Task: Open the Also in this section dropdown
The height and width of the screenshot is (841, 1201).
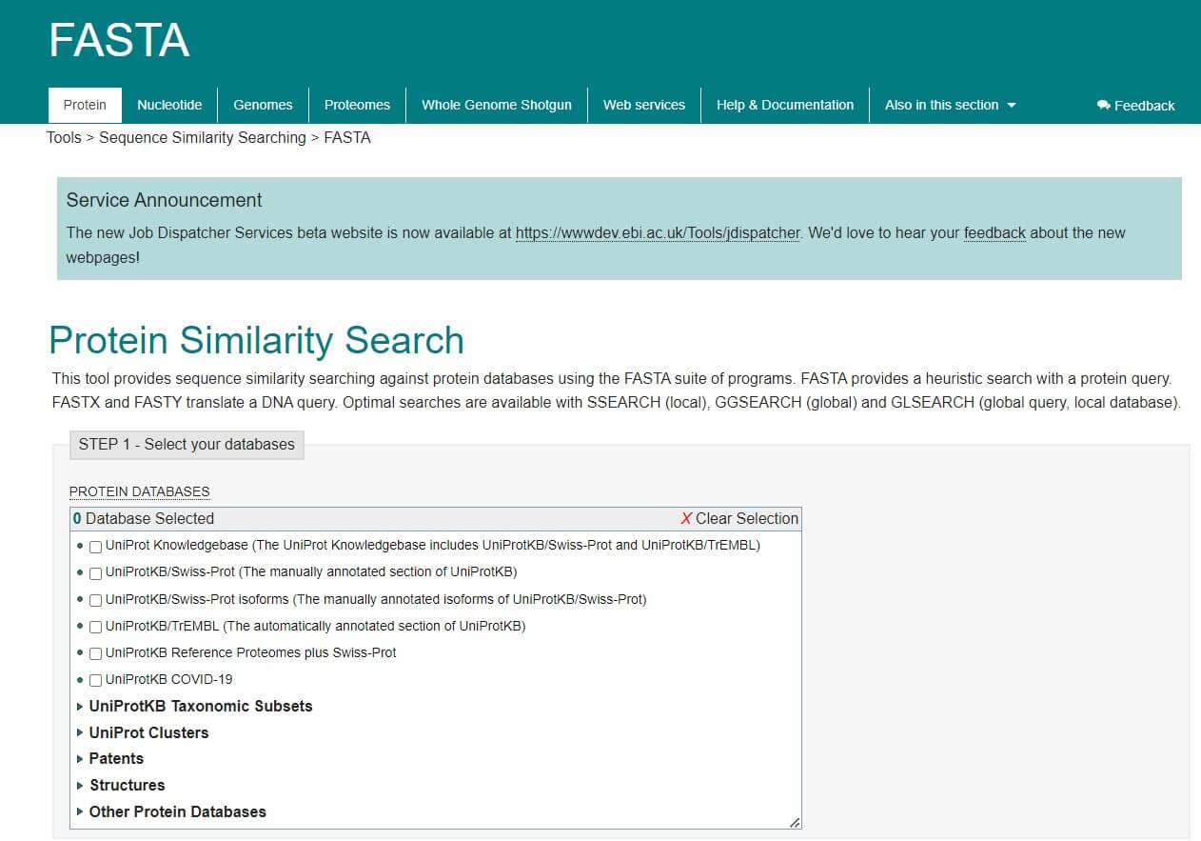Action: pos(950,105)
